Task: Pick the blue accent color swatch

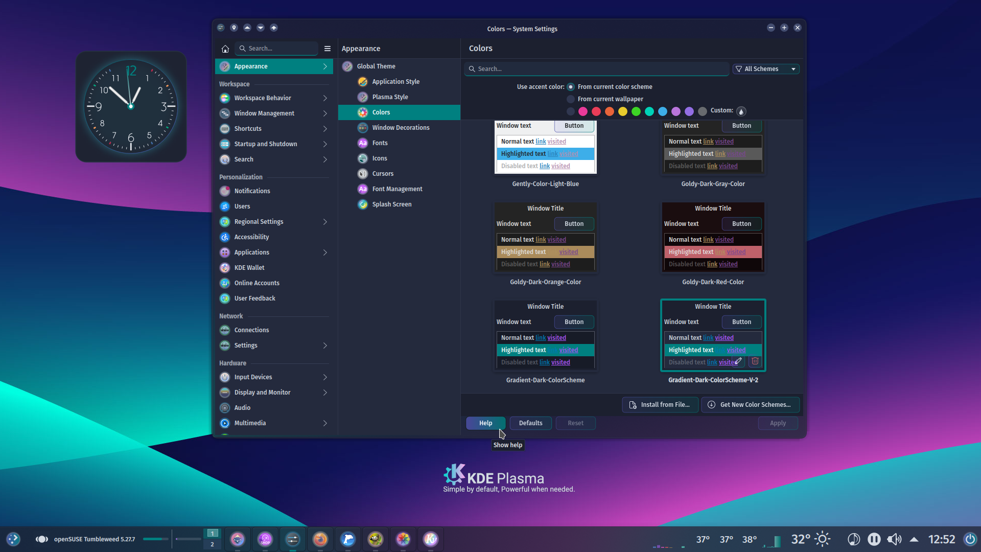Action: (x=663, y=111)
